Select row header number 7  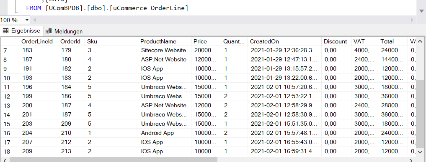tap(10, 51)
